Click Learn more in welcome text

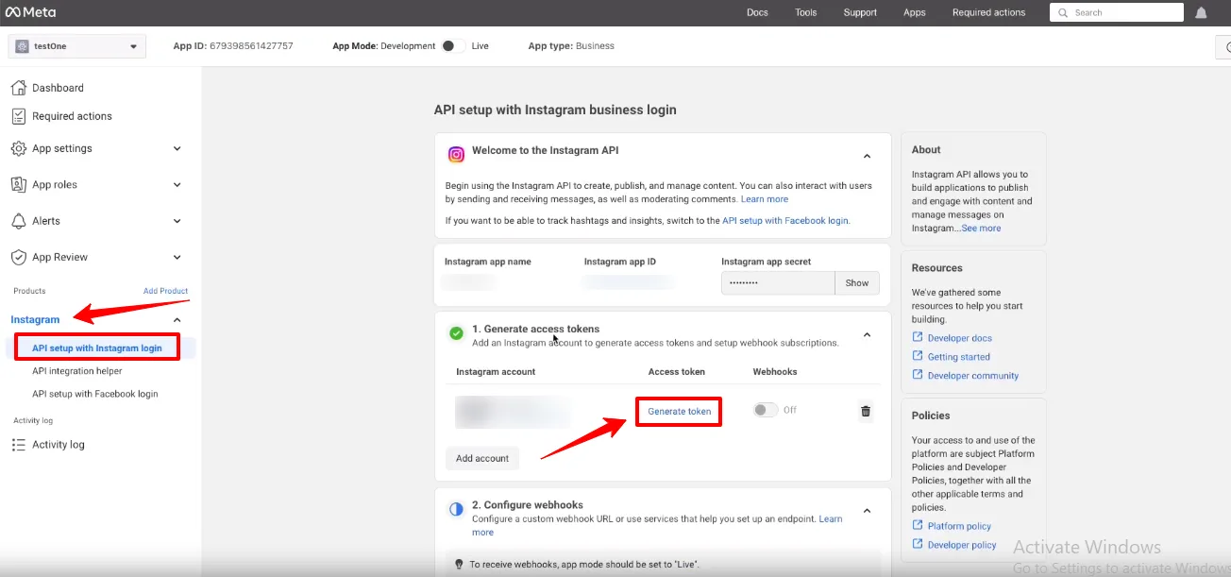point(765,199)
